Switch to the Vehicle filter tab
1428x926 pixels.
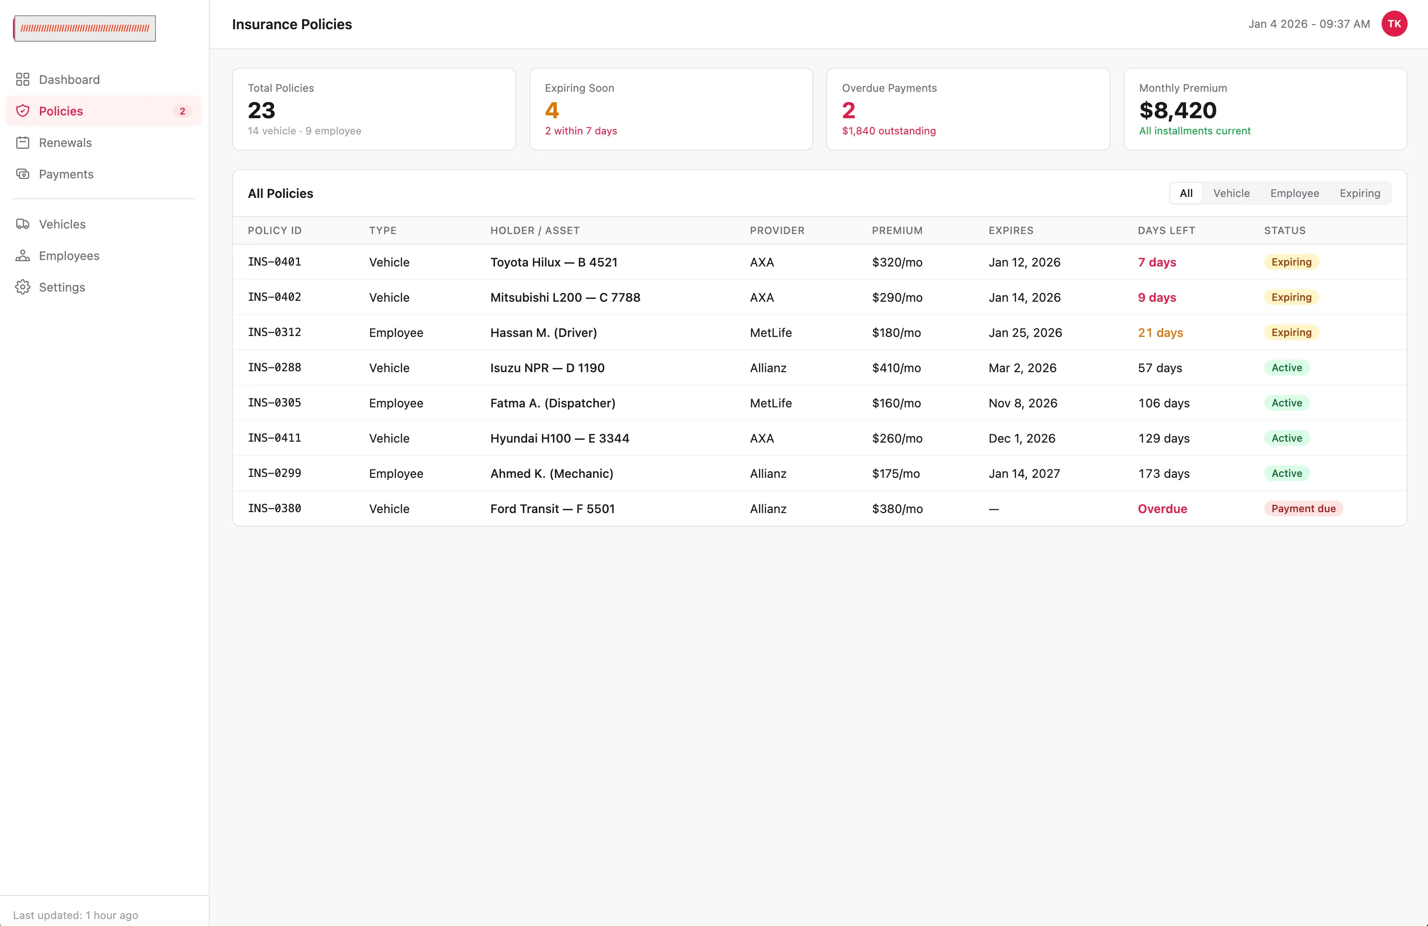[x=1231, y=193]
